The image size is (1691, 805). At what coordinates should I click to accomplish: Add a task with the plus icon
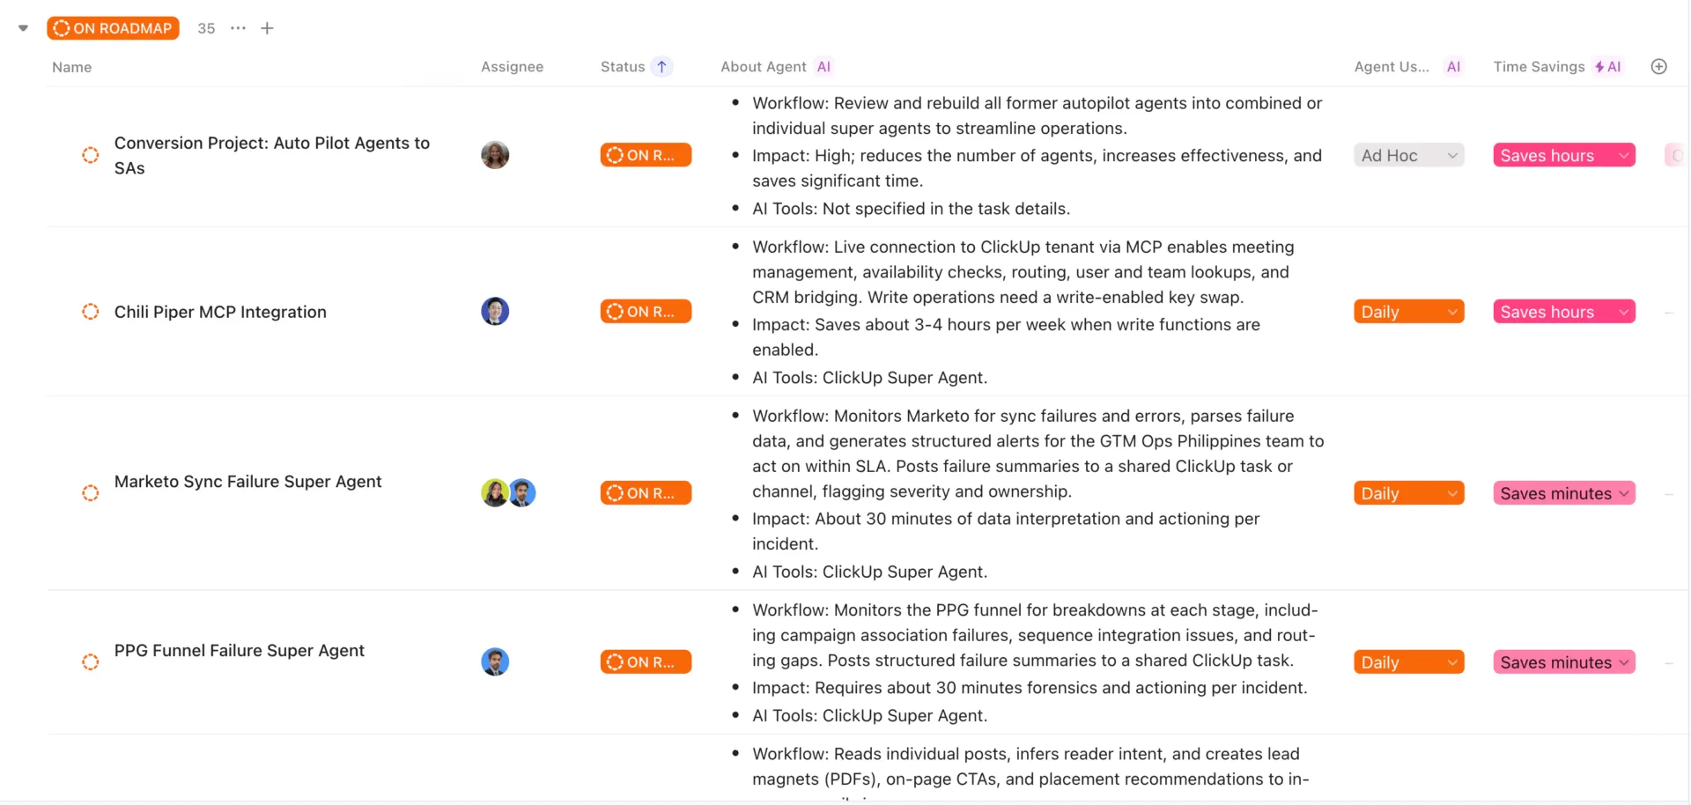click(267, 28)
